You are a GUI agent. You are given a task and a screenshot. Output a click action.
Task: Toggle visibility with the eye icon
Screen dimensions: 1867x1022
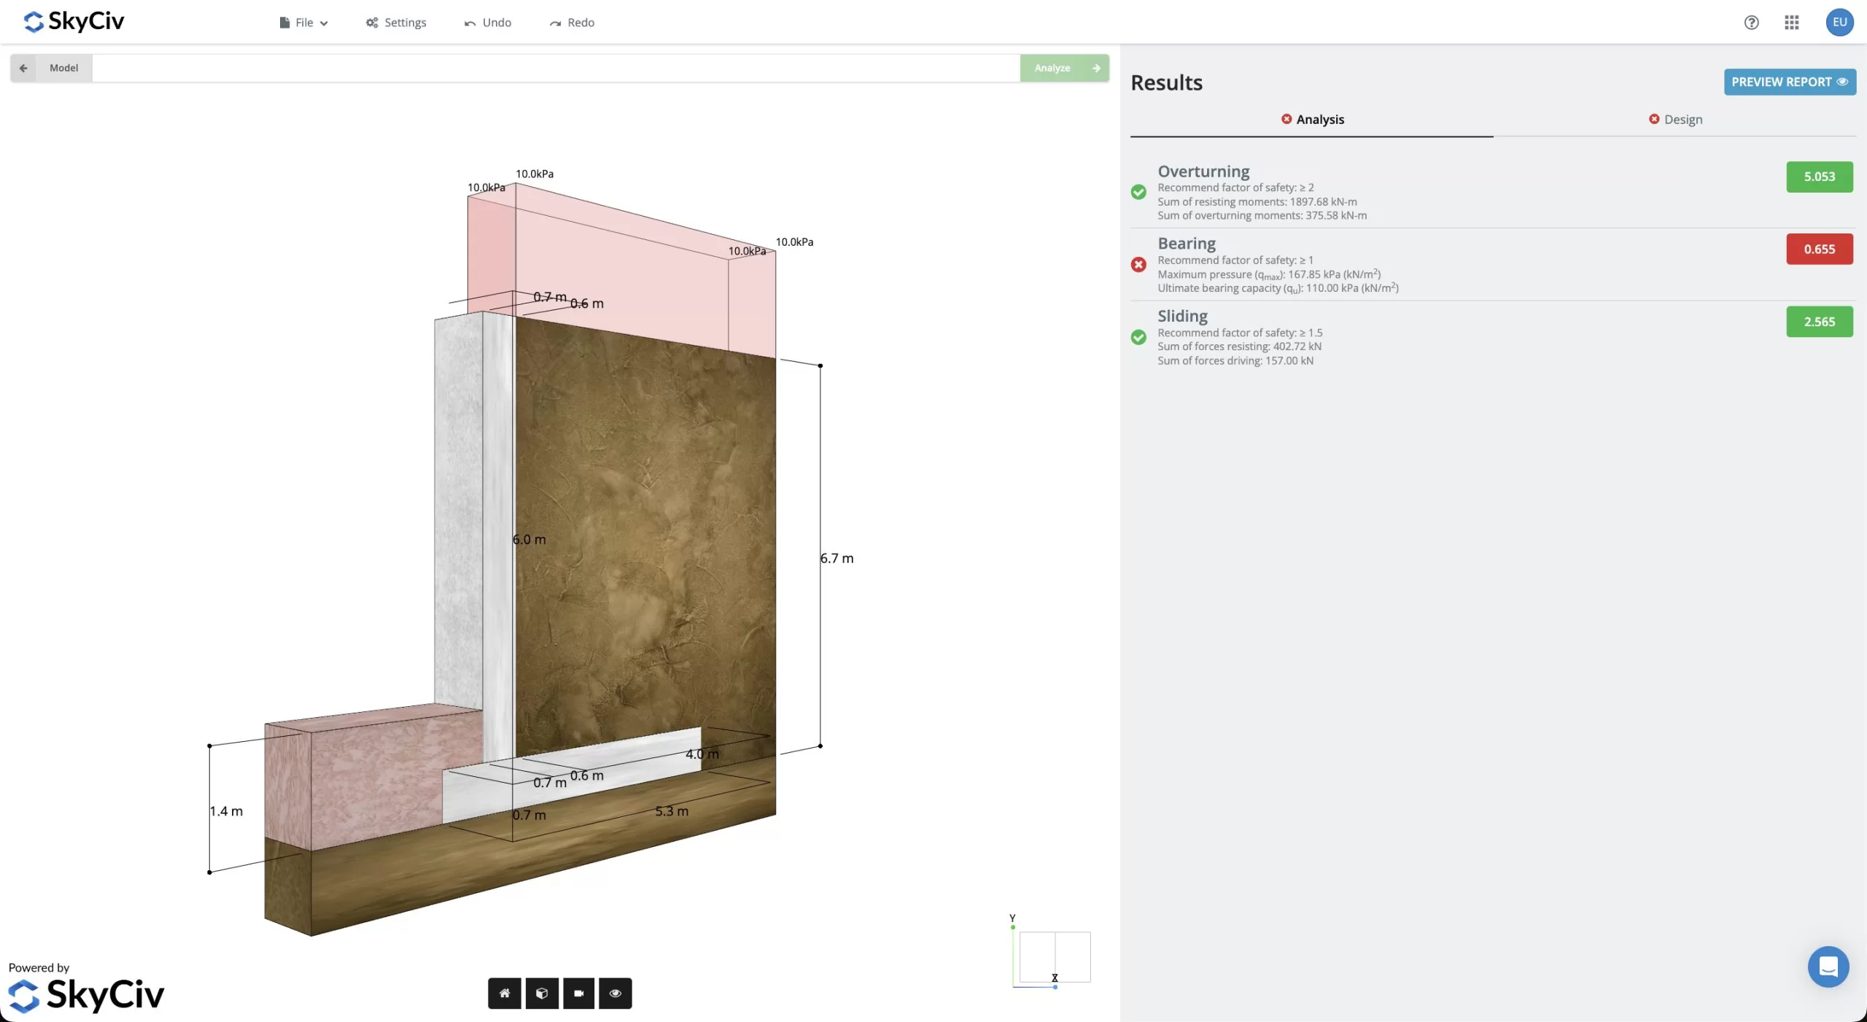pos(616,993)
